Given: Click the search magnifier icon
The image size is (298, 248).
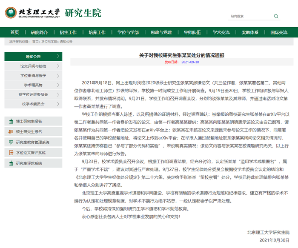Looking at the screenshot, I should (x=276, y=16).
